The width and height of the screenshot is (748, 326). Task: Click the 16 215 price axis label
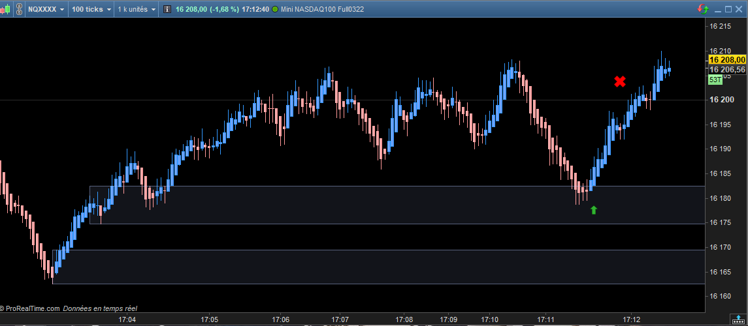click(721, 26)
